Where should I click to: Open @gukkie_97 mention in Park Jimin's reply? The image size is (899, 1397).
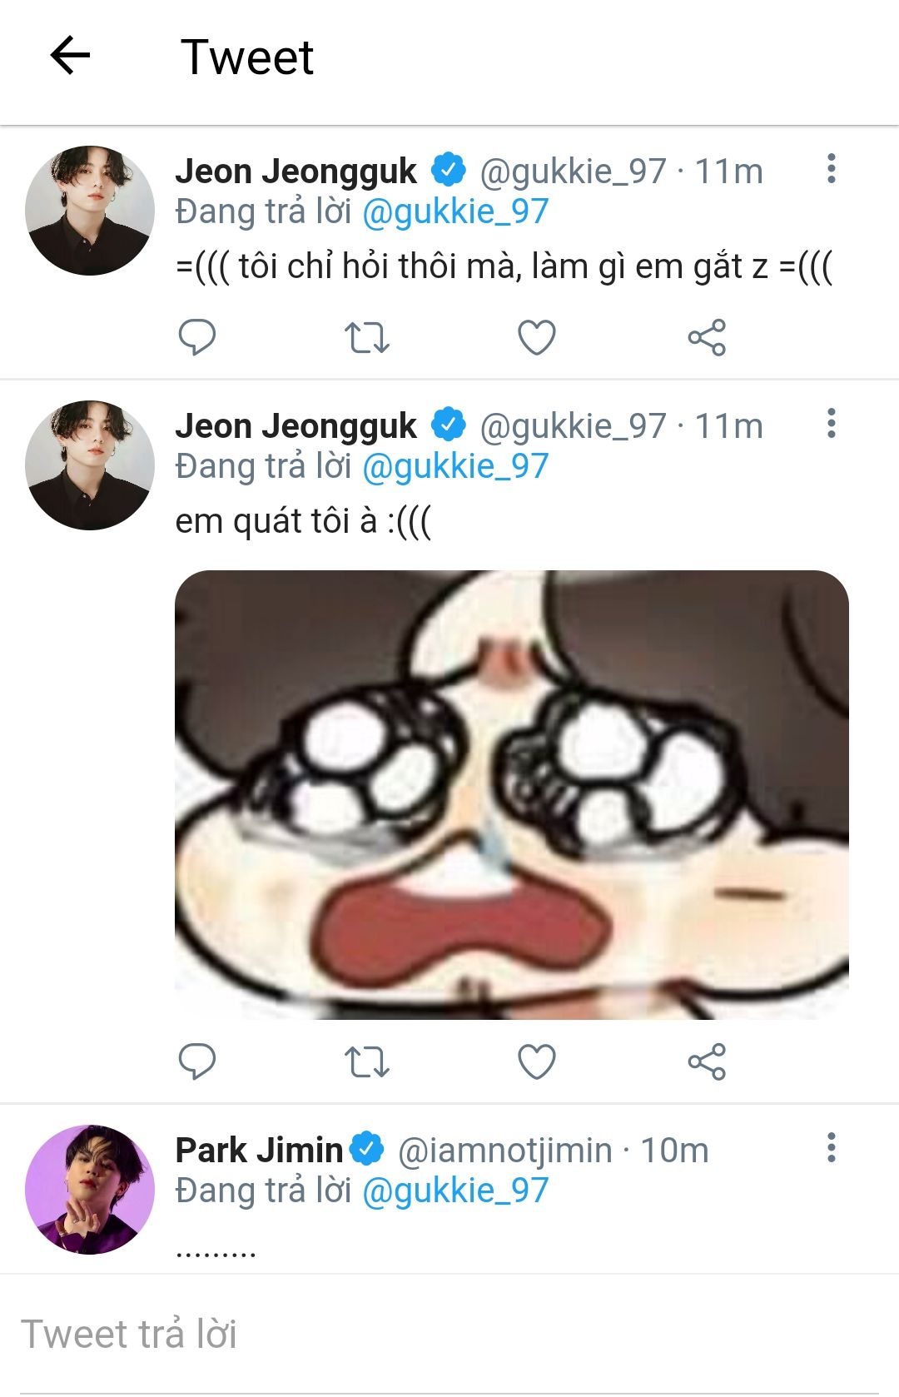[x=455, y=1191]
